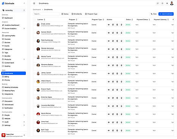Click certificate award icon in Glenda Hermiston row
177x139 pixels.
121,49
